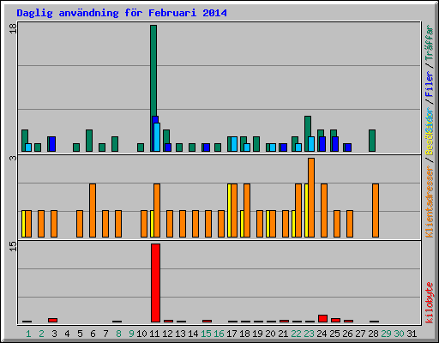Image resolution: width=439 pixels, height=343 pixels.
Task: Click day label '12' on the date axis
Action: click(167, 334)
